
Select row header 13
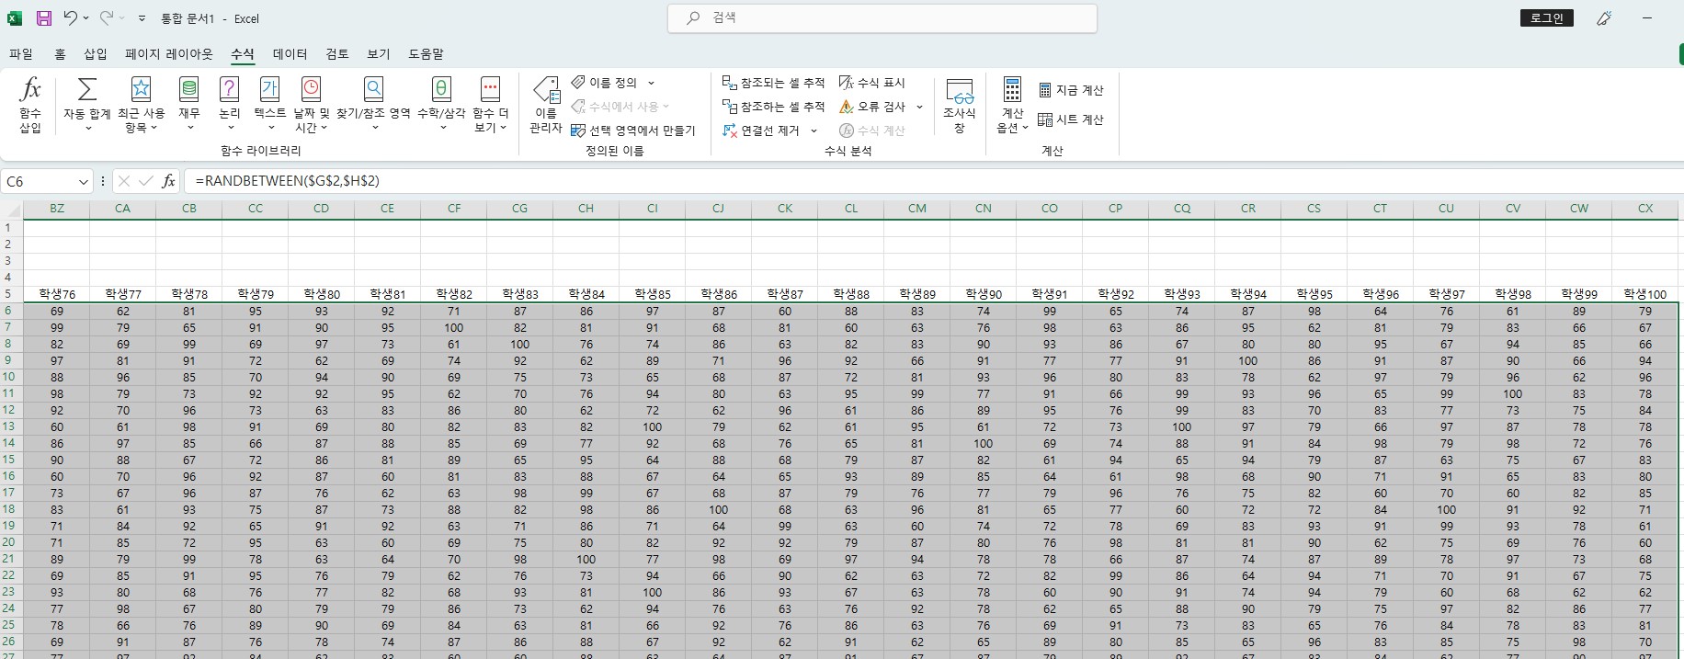coord(9,426)
